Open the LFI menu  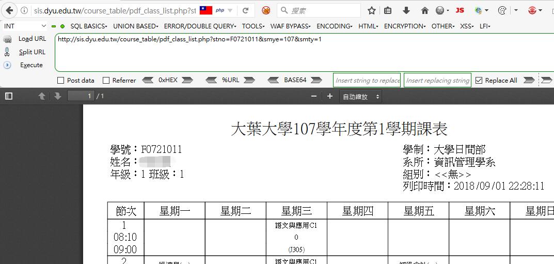pyautogui.click(x=485, y=26)
